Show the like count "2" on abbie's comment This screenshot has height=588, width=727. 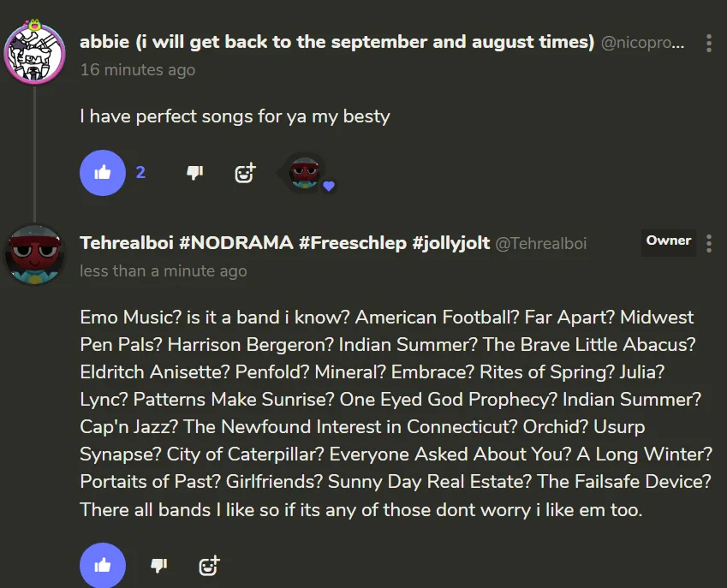coord(140,173)
